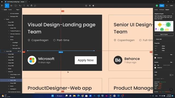Image resolution: width=175 pixels, height=98 pixels.
Task: Open the Page 1 pages dropdown
Action: pos(18,10)
